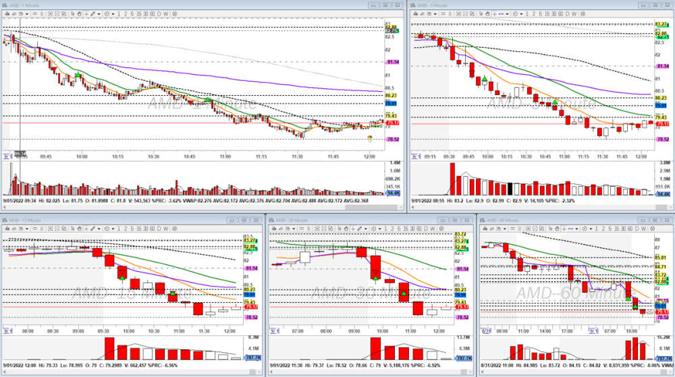The height and width of the screenshot is (377, 675).
Task: Click the 9/1 date marker on AMD 1 Minute time axis
Action: point(7,156)
